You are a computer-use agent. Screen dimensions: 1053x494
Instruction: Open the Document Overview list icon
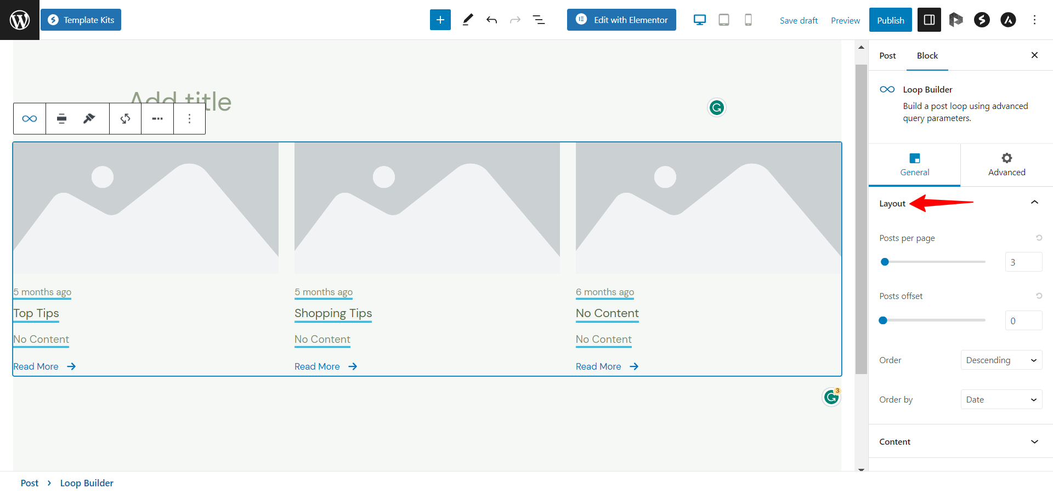point(539,20)
